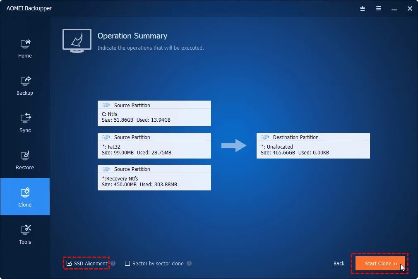The image size is (418, 279).
Task: Switch to the Restore section
Action: click(25, 160)
